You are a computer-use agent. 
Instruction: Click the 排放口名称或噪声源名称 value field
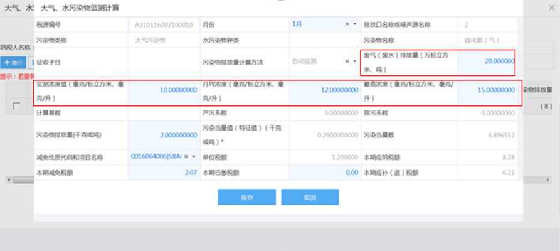pos(487,24)
